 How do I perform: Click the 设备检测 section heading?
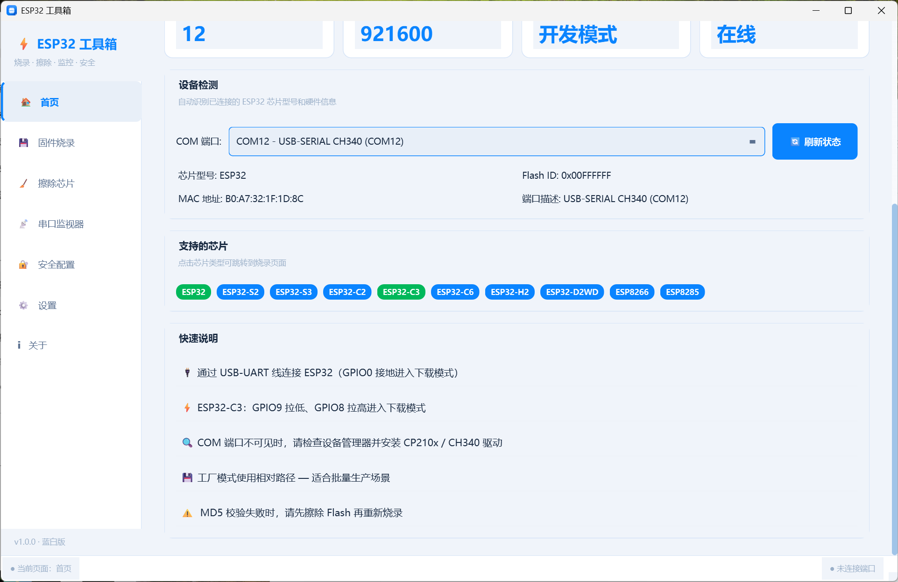coord(198,85)
